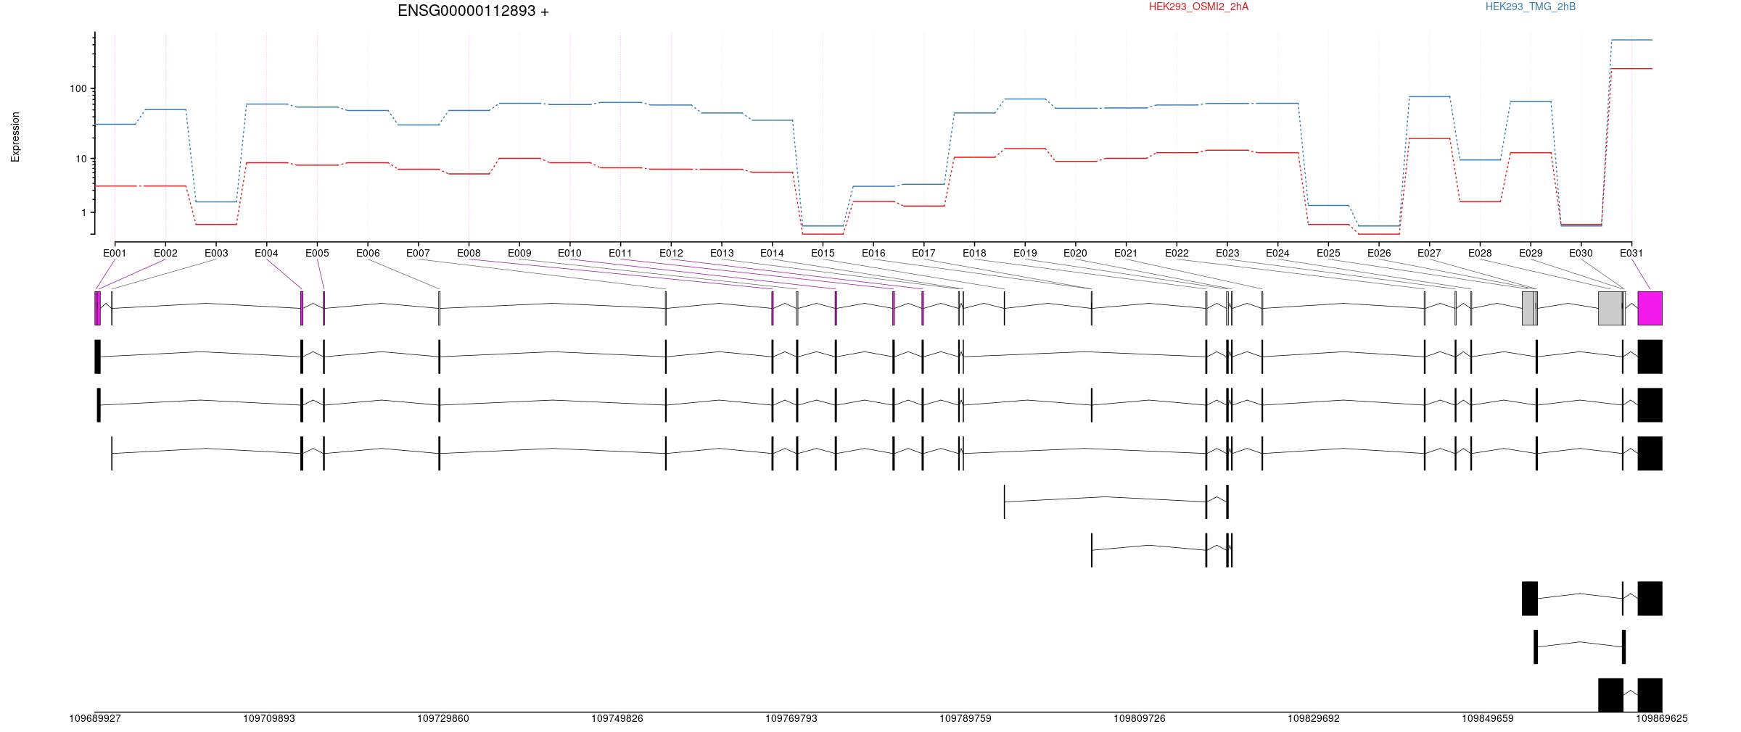
Task: Click y-axis tick value 1
Action: tap(83, 212)
